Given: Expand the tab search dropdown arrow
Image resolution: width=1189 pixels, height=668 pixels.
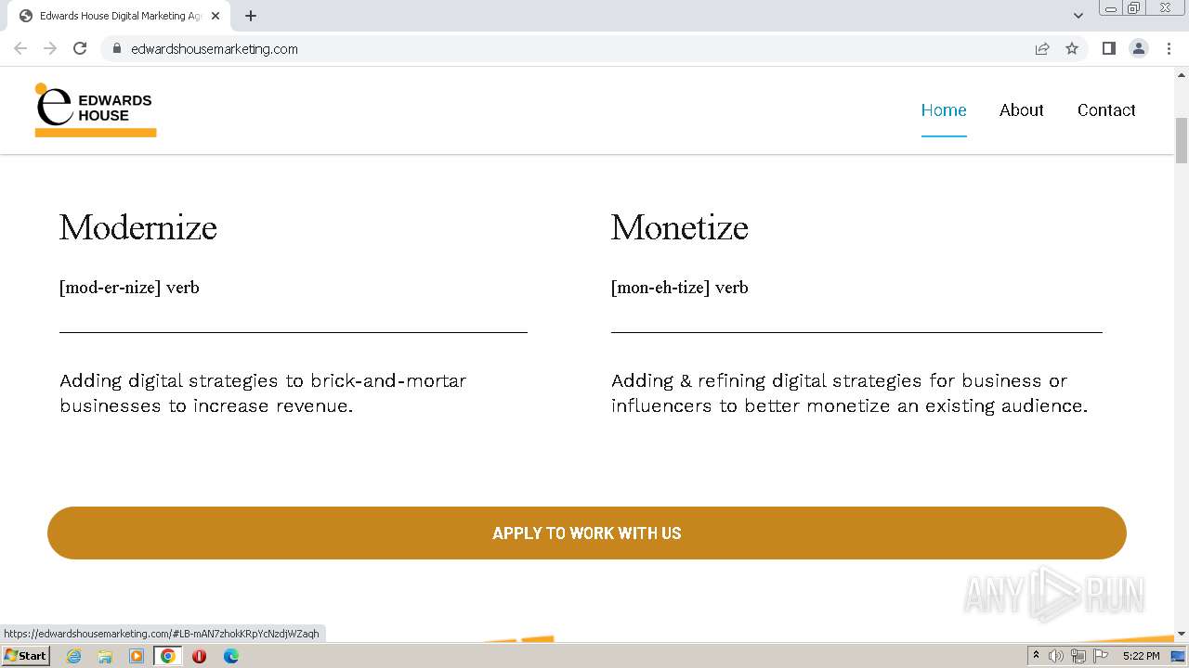Looking at the screenshot, I should click(1078, 16).
